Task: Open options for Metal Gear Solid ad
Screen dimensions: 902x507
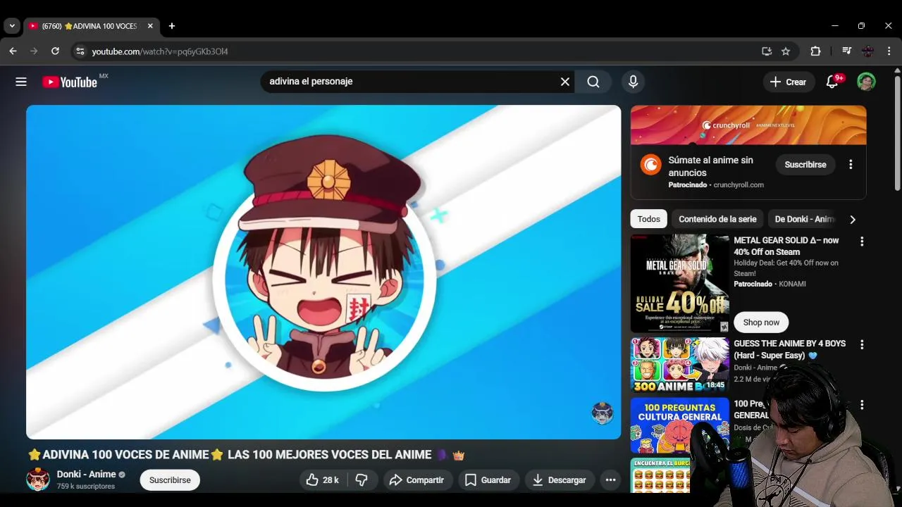Action: pos(861,242)
